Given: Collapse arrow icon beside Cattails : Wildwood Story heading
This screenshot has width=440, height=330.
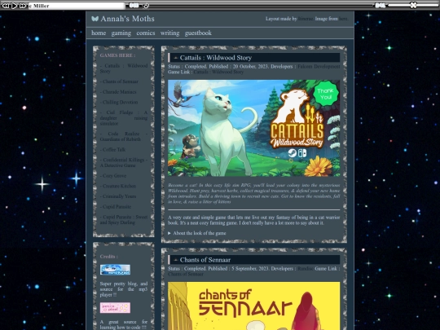Looking at the screenshot, I should [176, 58].
